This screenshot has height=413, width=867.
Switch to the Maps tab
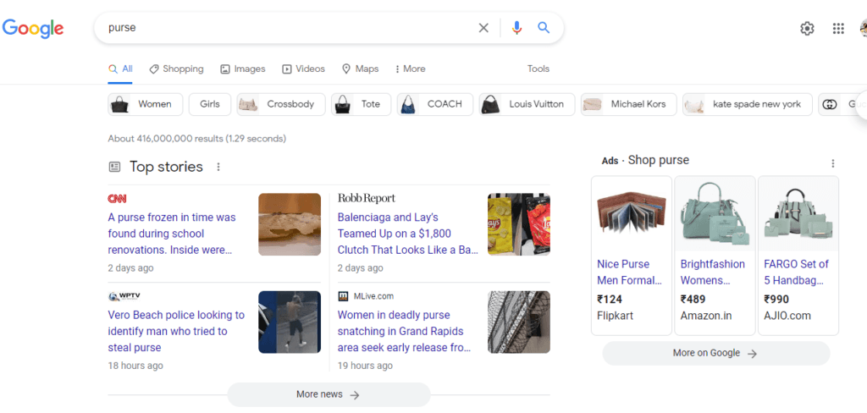(361, 69)
